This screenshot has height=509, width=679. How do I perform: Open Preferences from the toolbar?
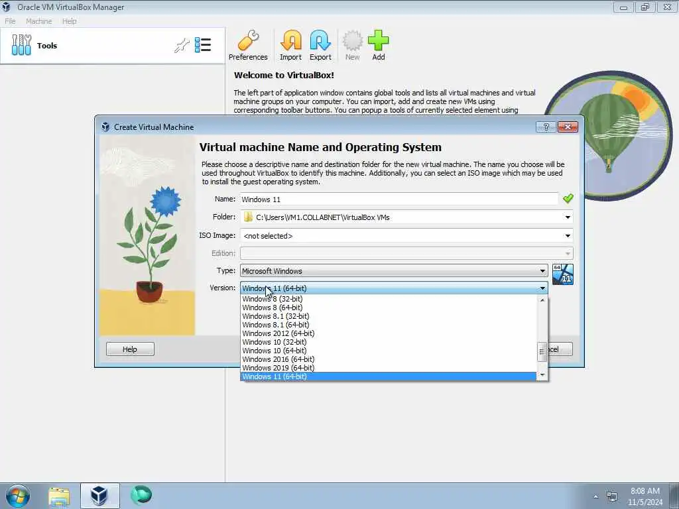[x=248, y=45]
